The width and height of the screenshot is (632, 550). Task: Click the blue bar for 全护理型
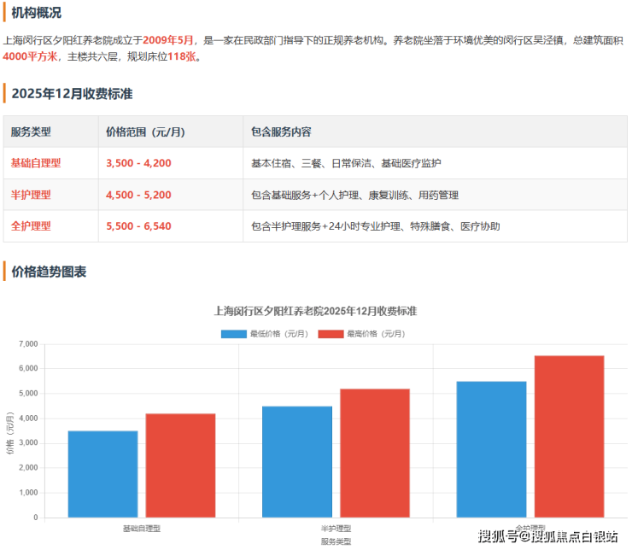coord(491,449)
